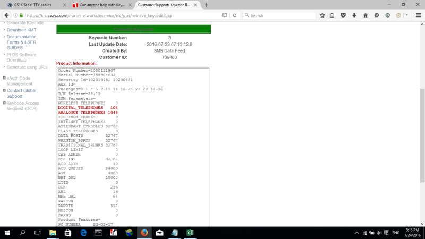Screen dimensions: 425x239
Task: Show bookmarks list icon
Action: tap(332, 15)
